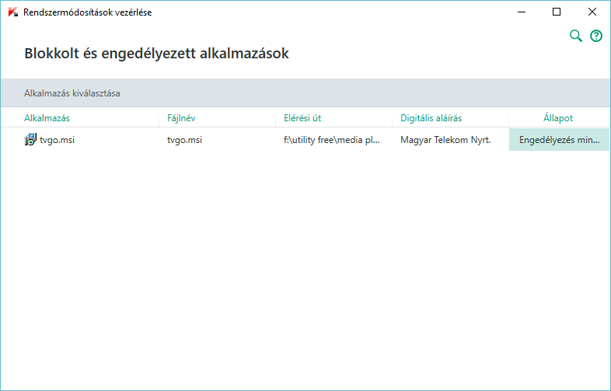Image resolution: width=611 pixels, height=391 pixels.
Task: Sort by Alkalmazás column header
Action: pyautogui.click(x=47, y=118)
